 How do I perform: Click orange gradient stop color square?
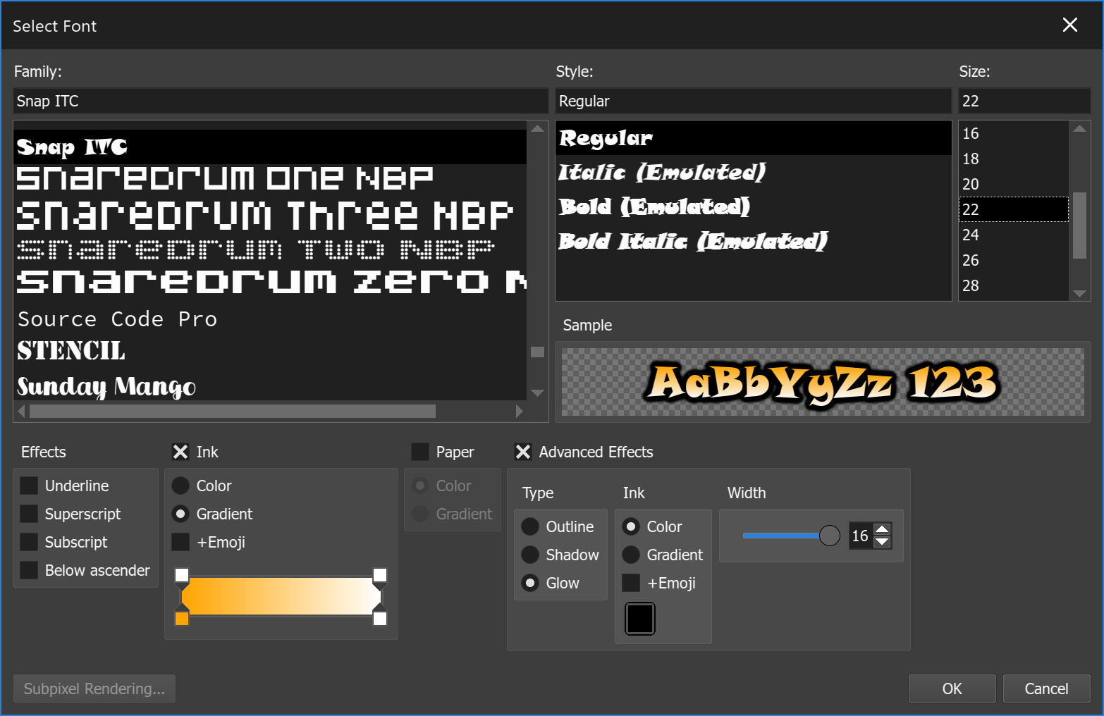point(182,619)
